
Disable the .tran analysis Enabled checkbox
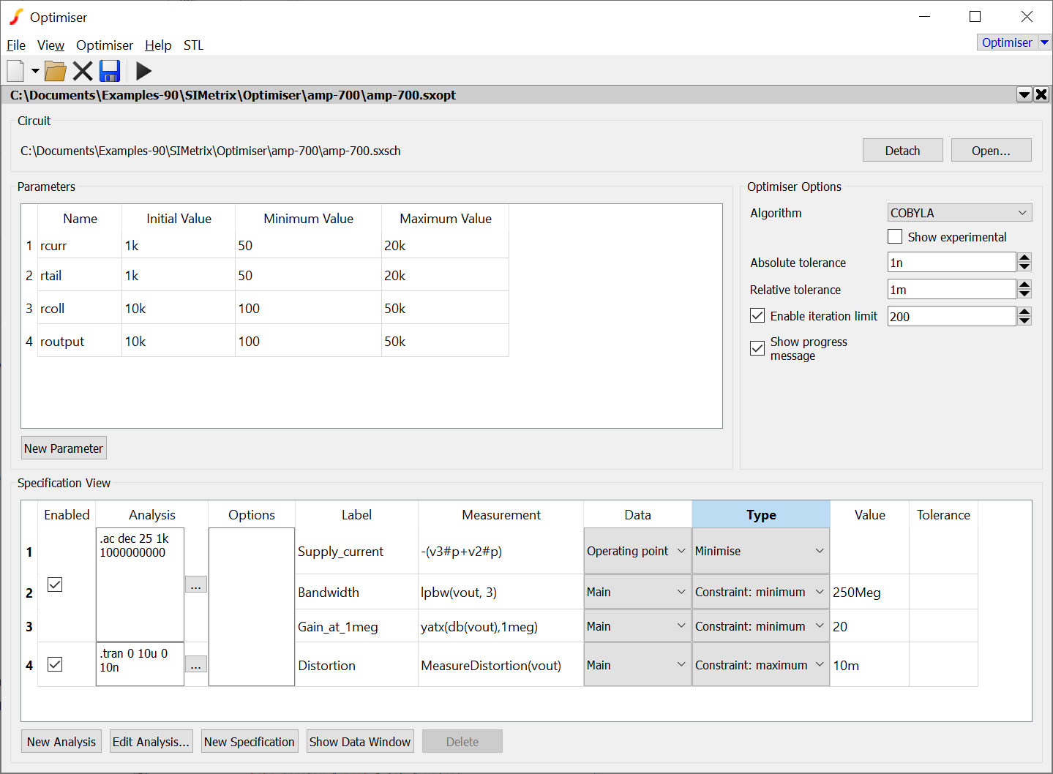55,664
